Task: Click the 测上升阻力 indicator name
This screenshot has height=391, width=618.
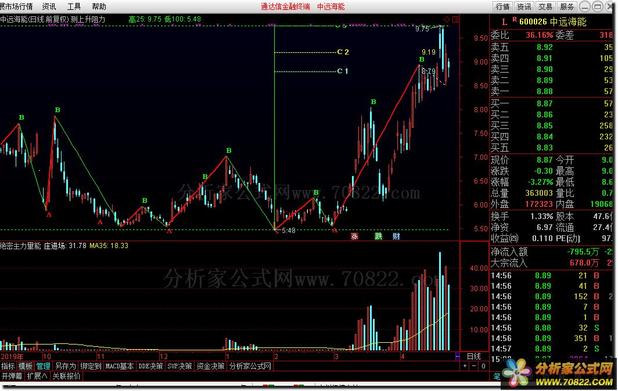Action: 88,19
